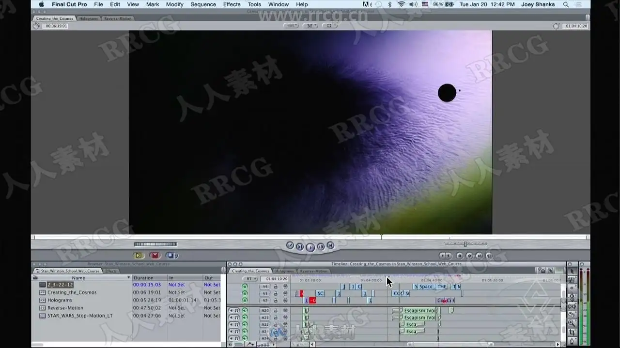The height and width of the screenshot is (348, 620).
Task: Choose the Roll edit tool
Action: [x=572, y=297]
